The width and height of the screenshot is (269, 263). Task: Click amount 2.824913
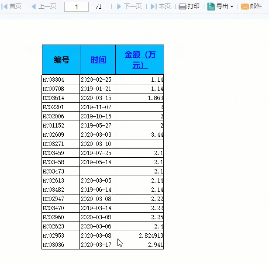pyautogui.click(x=151, y=236)
